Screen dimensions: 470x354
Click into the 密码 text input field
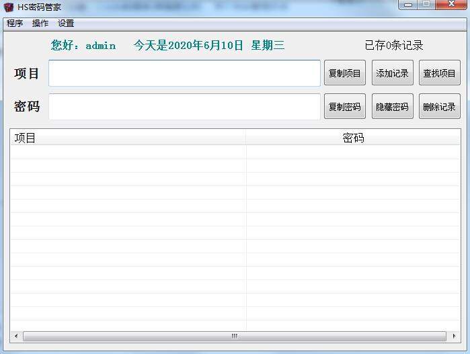[184, 107]
